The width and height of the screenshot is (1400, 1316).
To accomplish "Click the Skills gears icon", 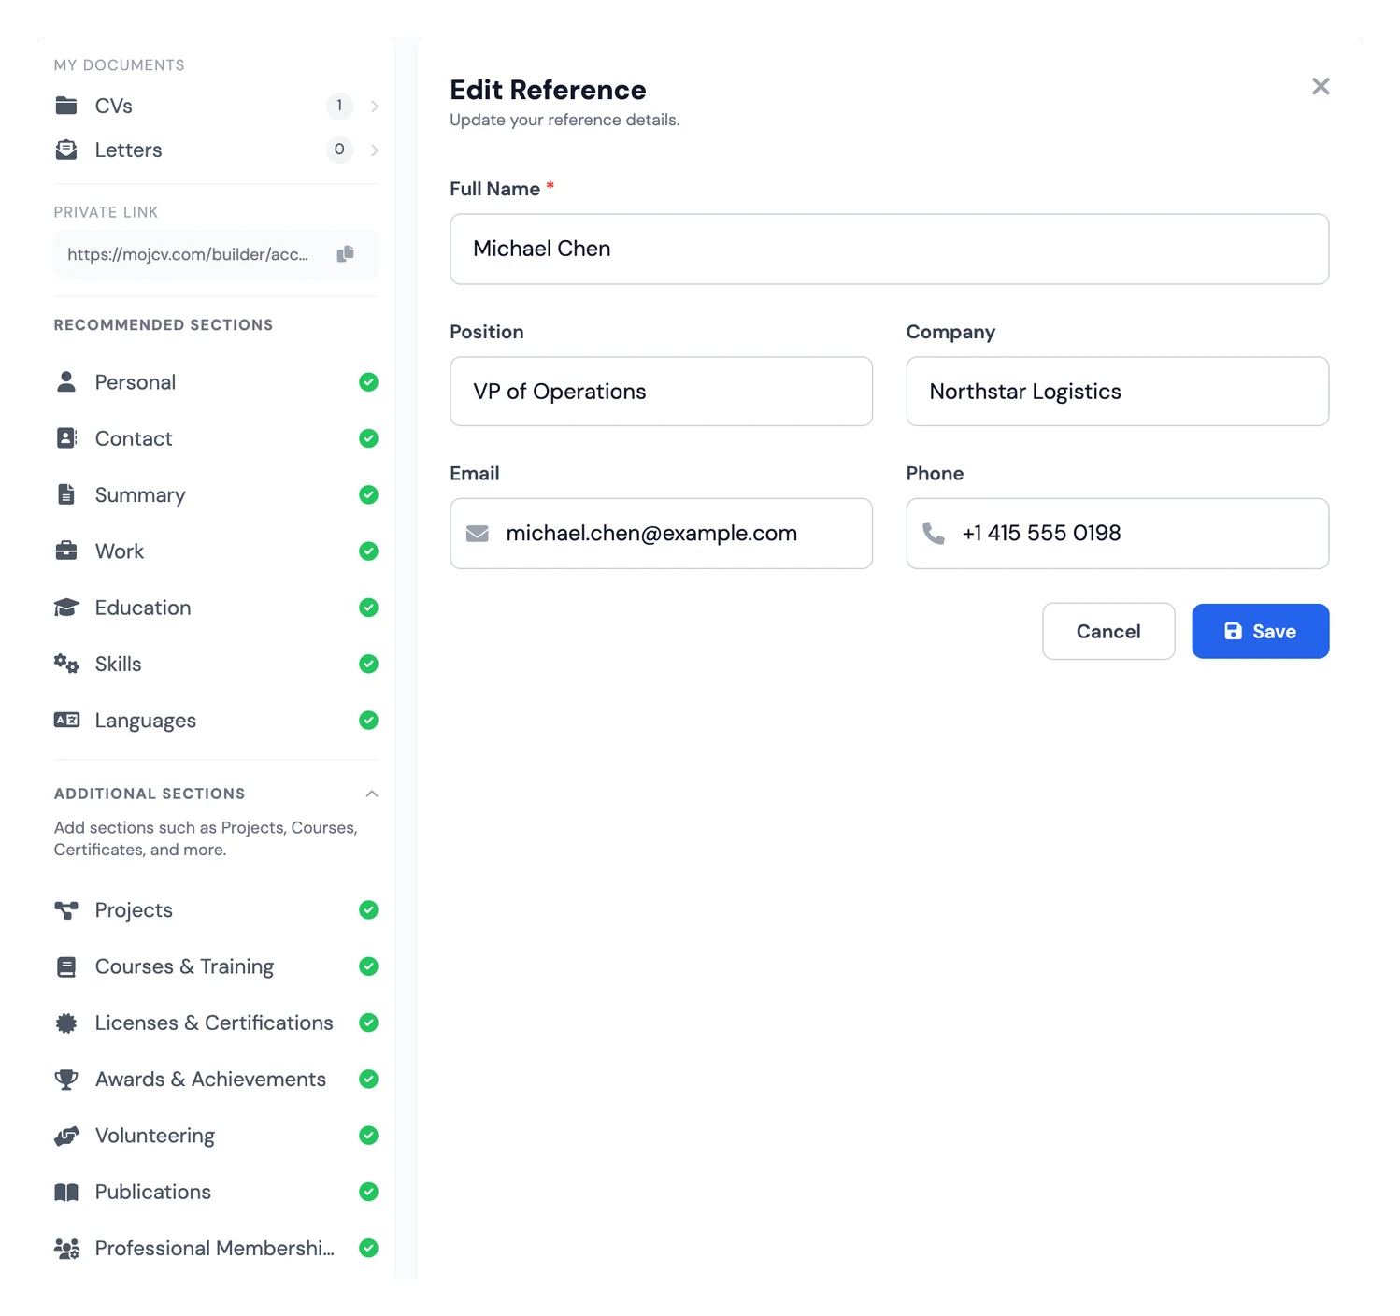I will click(x=66, y=664).
